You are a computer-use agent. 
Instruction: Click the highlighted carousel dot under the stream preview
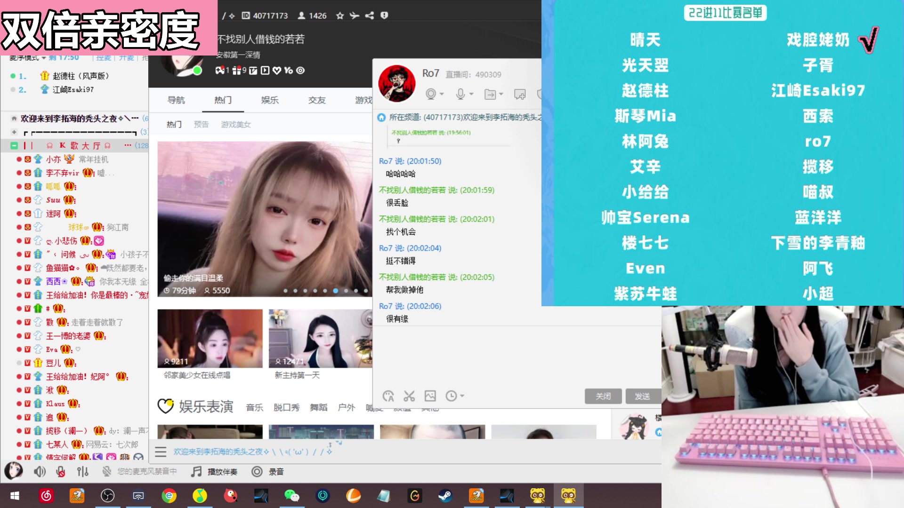[335, 291]
